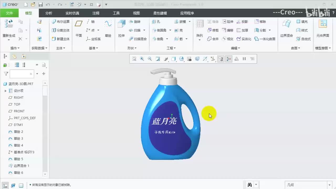Click the Trim (修剪) tool
Screen dimensions: 336x189
213,30
